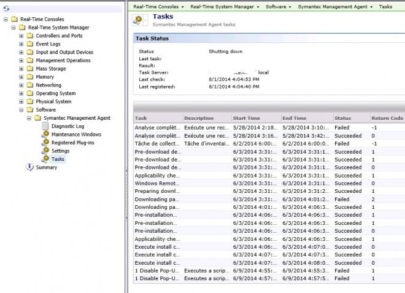Select the last 1 Disable Pop-U... row at 6/9/2014 4:57

pos(269,278)
